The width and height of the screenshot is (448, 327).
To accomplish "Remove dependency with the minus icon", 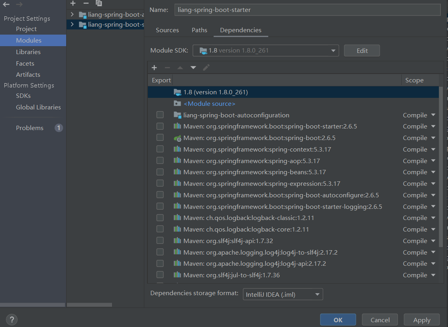I will 167,68.
